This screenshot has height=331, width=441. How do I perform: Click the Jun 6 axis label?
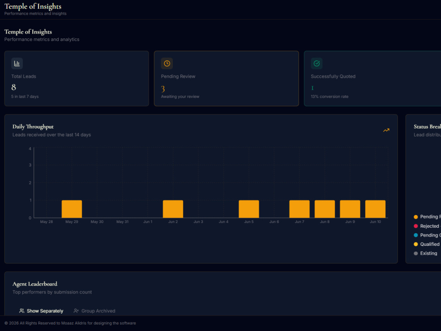pyautogui.click(x=274, y=222)
